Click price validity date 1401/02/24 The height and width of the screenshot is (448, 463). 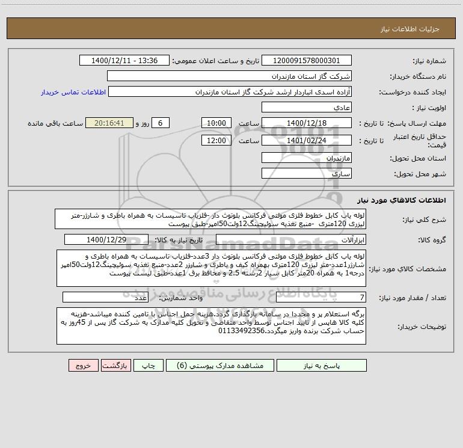(x=306, y=141)
